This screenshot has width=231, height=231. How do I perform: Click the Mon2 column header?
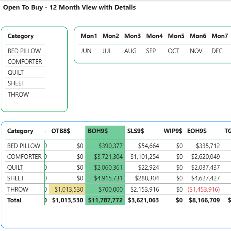point(111,36)
